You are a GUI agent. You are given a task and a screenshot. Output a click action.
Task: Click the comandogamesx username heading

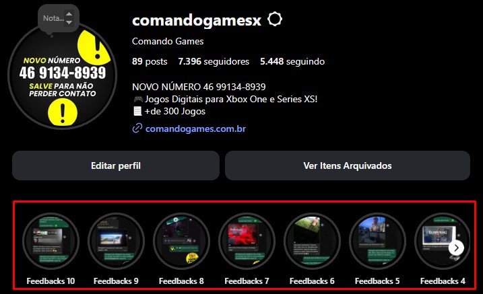[197, 20]
